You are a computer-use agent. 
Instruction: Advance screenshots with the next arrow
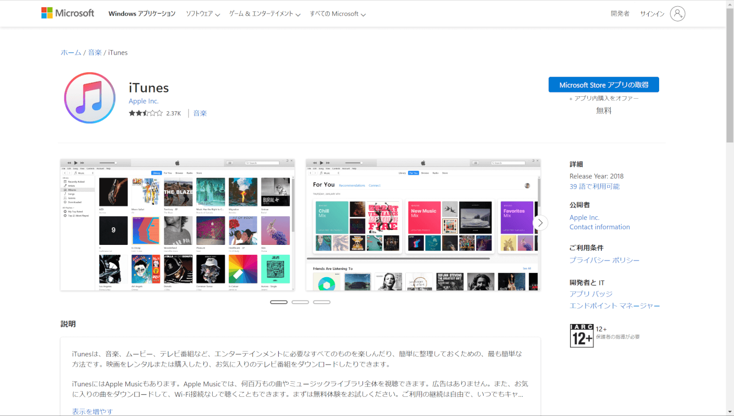(540, 223)
